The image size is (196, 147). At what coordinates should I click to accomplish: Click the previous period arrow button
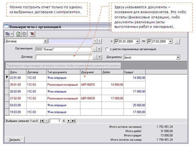pyautogui.click(x=95, y=41)
